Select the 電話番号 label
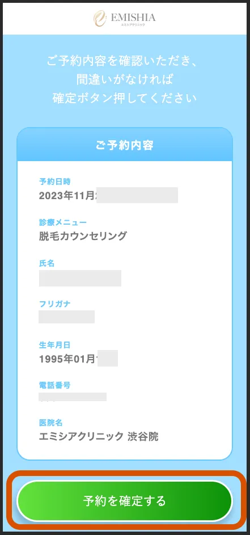 point(54,386)
